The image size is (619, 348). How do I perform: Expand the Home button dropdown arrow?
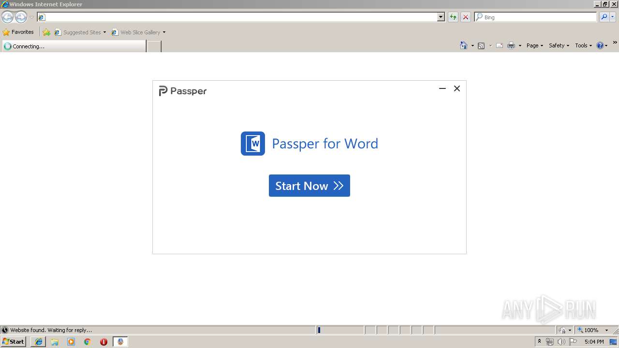[472, 45]
